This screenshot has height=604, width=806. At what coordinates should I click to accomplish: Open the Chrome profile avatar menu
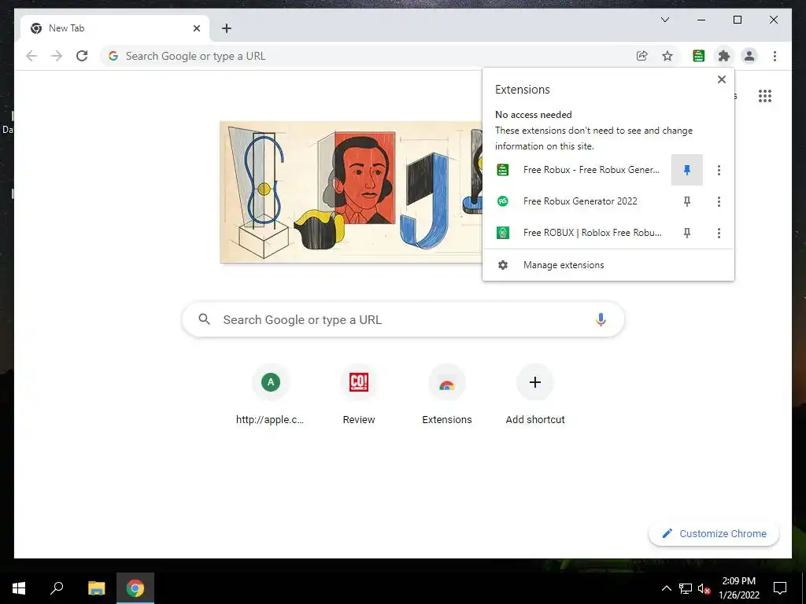(749, 56)
